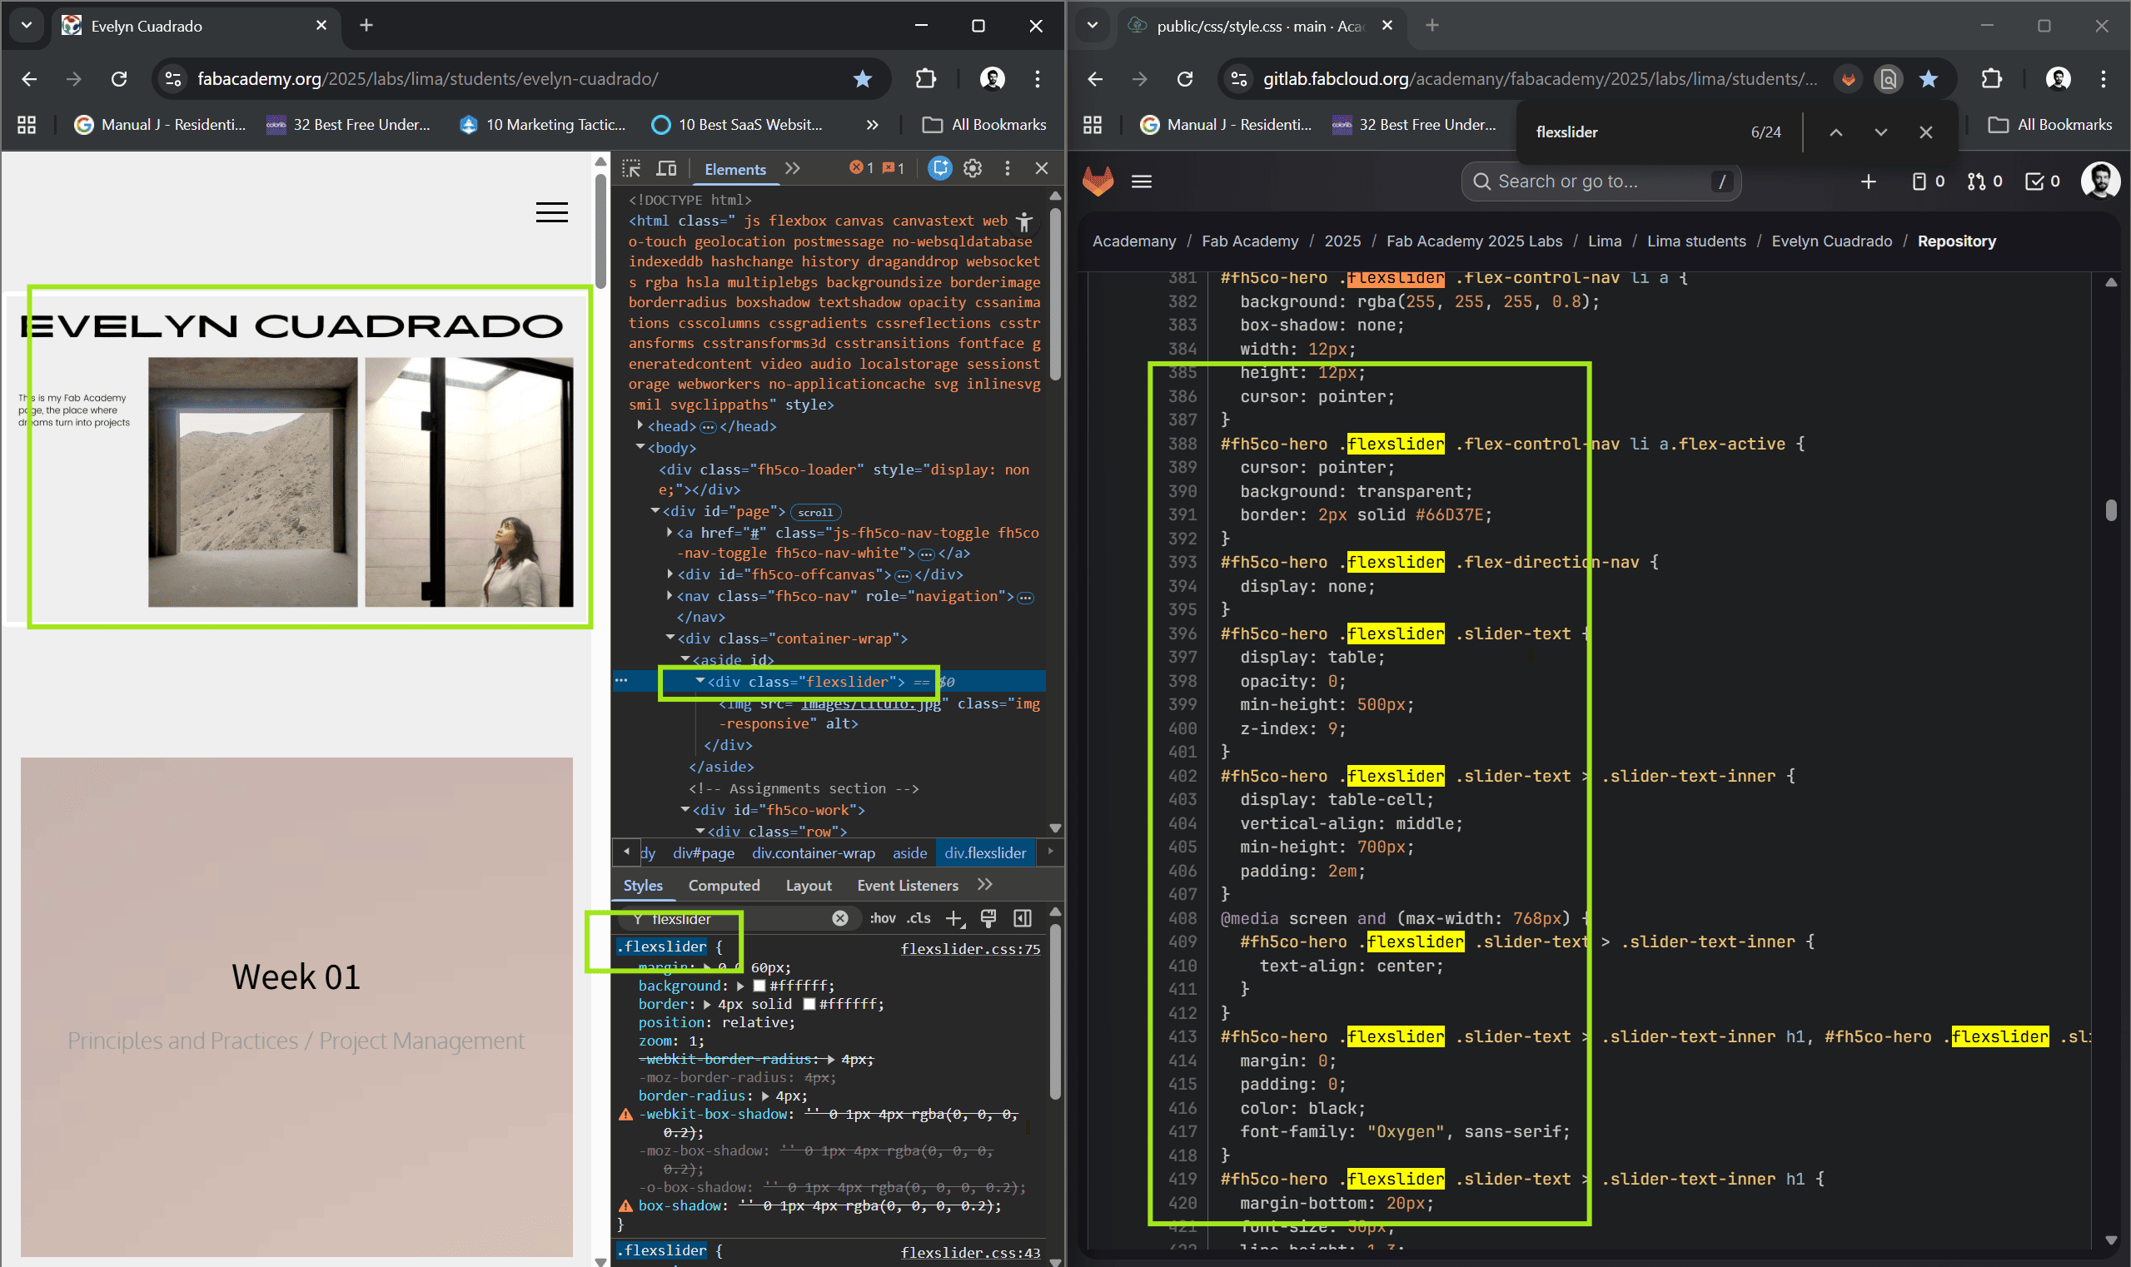Activate the DevTools element inspector icon
The image size is (2131, 1267).
[x=631, y=168]
